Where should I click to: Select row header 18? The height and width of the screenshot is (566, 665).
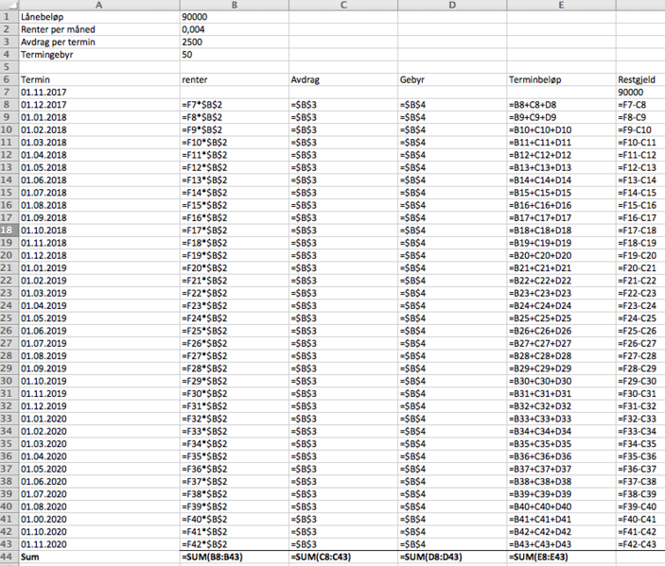(x=9, y=230)
